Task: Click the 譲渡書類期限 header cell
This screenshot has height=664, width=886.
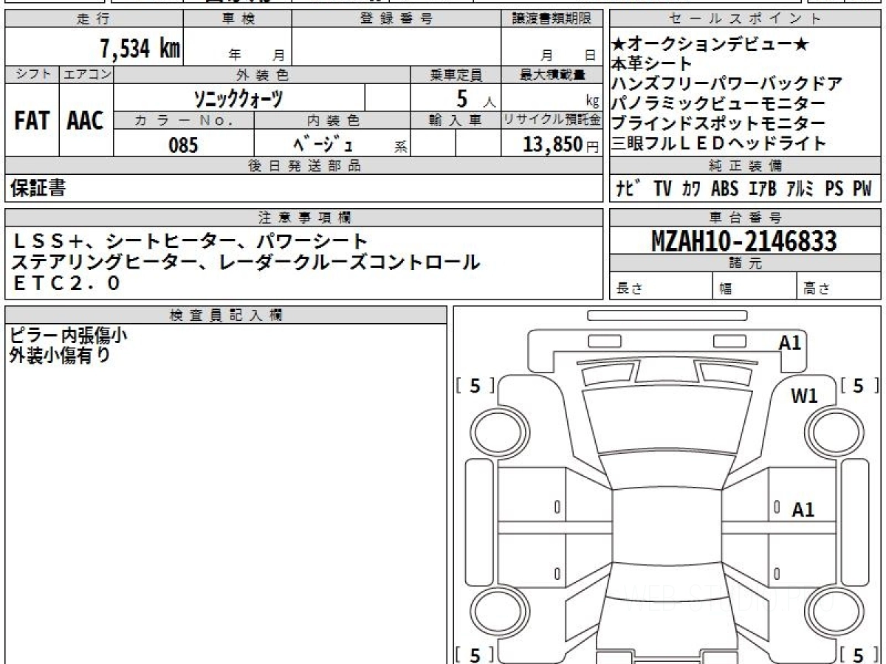Action: (552, 19)
